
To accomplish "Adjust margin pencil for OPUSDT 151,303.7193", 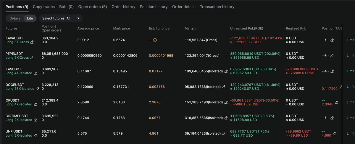I will pyautogui.click(x=226, y=102).
